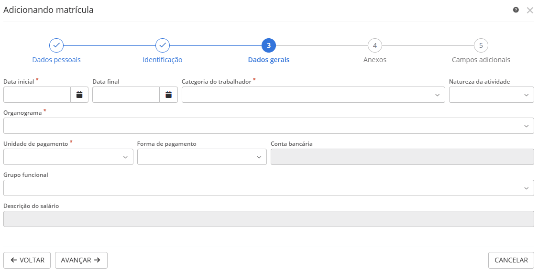The image size is (538, 272).
Task: Open the Data inicial calendar picker
Action: click(x=79, y=95)
